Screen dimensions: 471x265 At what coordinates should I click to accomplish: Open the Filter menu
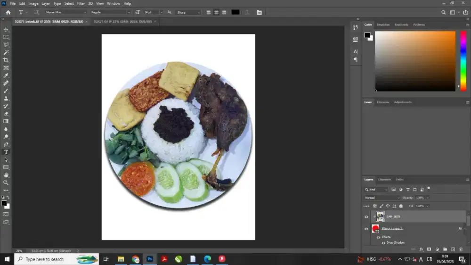tap(81, 4)
